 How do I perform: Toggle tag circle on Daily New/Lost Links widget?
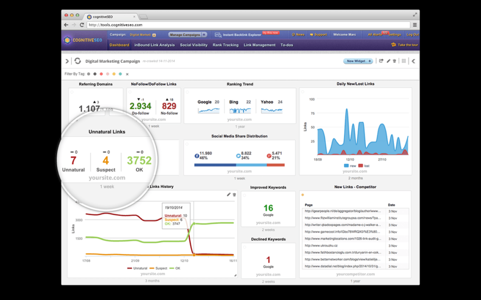[x=303, y=91]
